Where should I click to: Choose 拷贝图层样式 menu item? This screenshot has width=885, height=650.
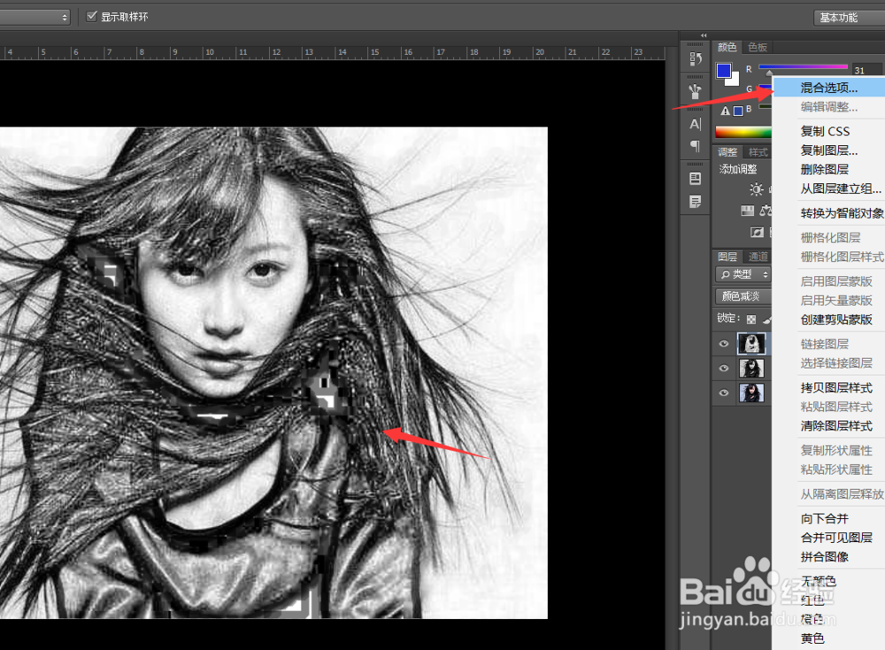click(828, 387)
